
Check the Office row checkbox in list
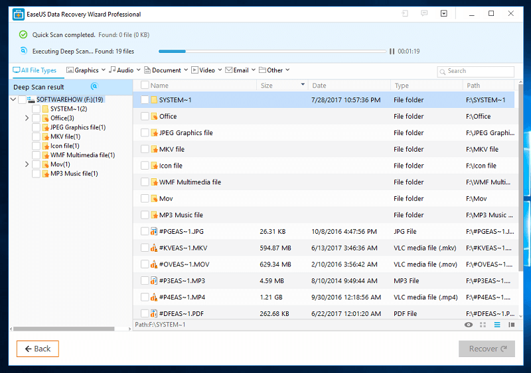click(145, 117)
